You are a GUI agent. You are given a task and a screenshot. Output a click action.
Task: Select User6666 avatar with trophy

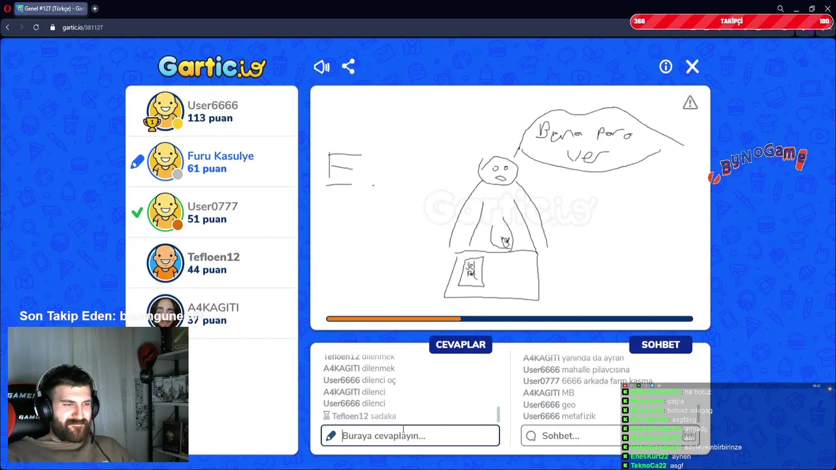tap(165, 111)
